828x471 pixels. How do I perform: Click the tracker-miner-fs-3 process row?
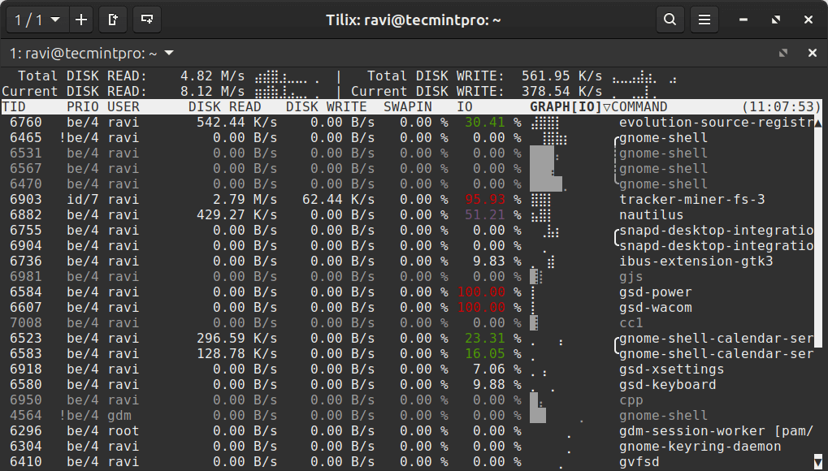pos(406,200)
